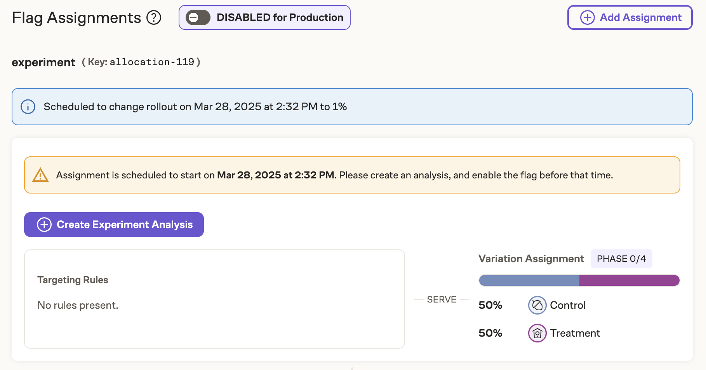Click the help question mark icon
Viewport: 706px width, 370px height.
coord(154,17)
